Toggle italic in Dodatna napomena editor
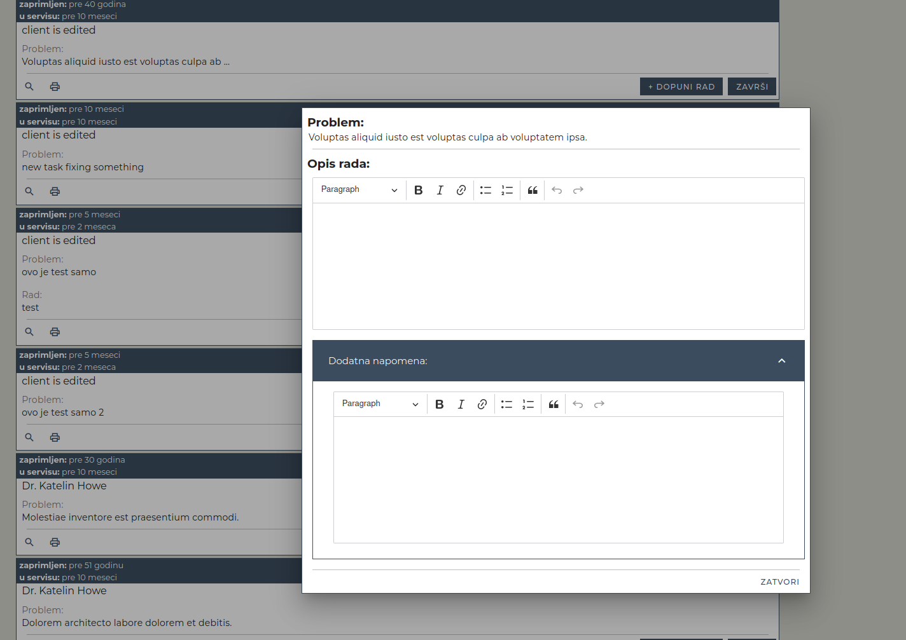Screen dimensions: 906x640 pyautogui.click(x=461, y=404)
